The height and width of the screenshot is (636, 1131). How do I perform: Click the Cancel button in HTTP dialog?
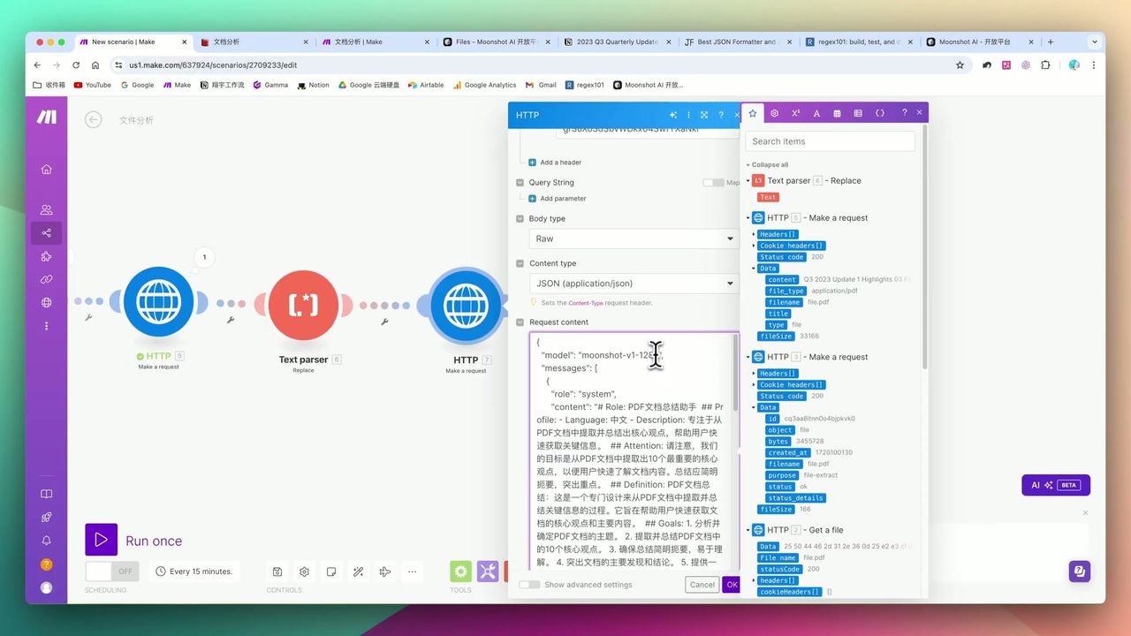(x=702, y=585)
